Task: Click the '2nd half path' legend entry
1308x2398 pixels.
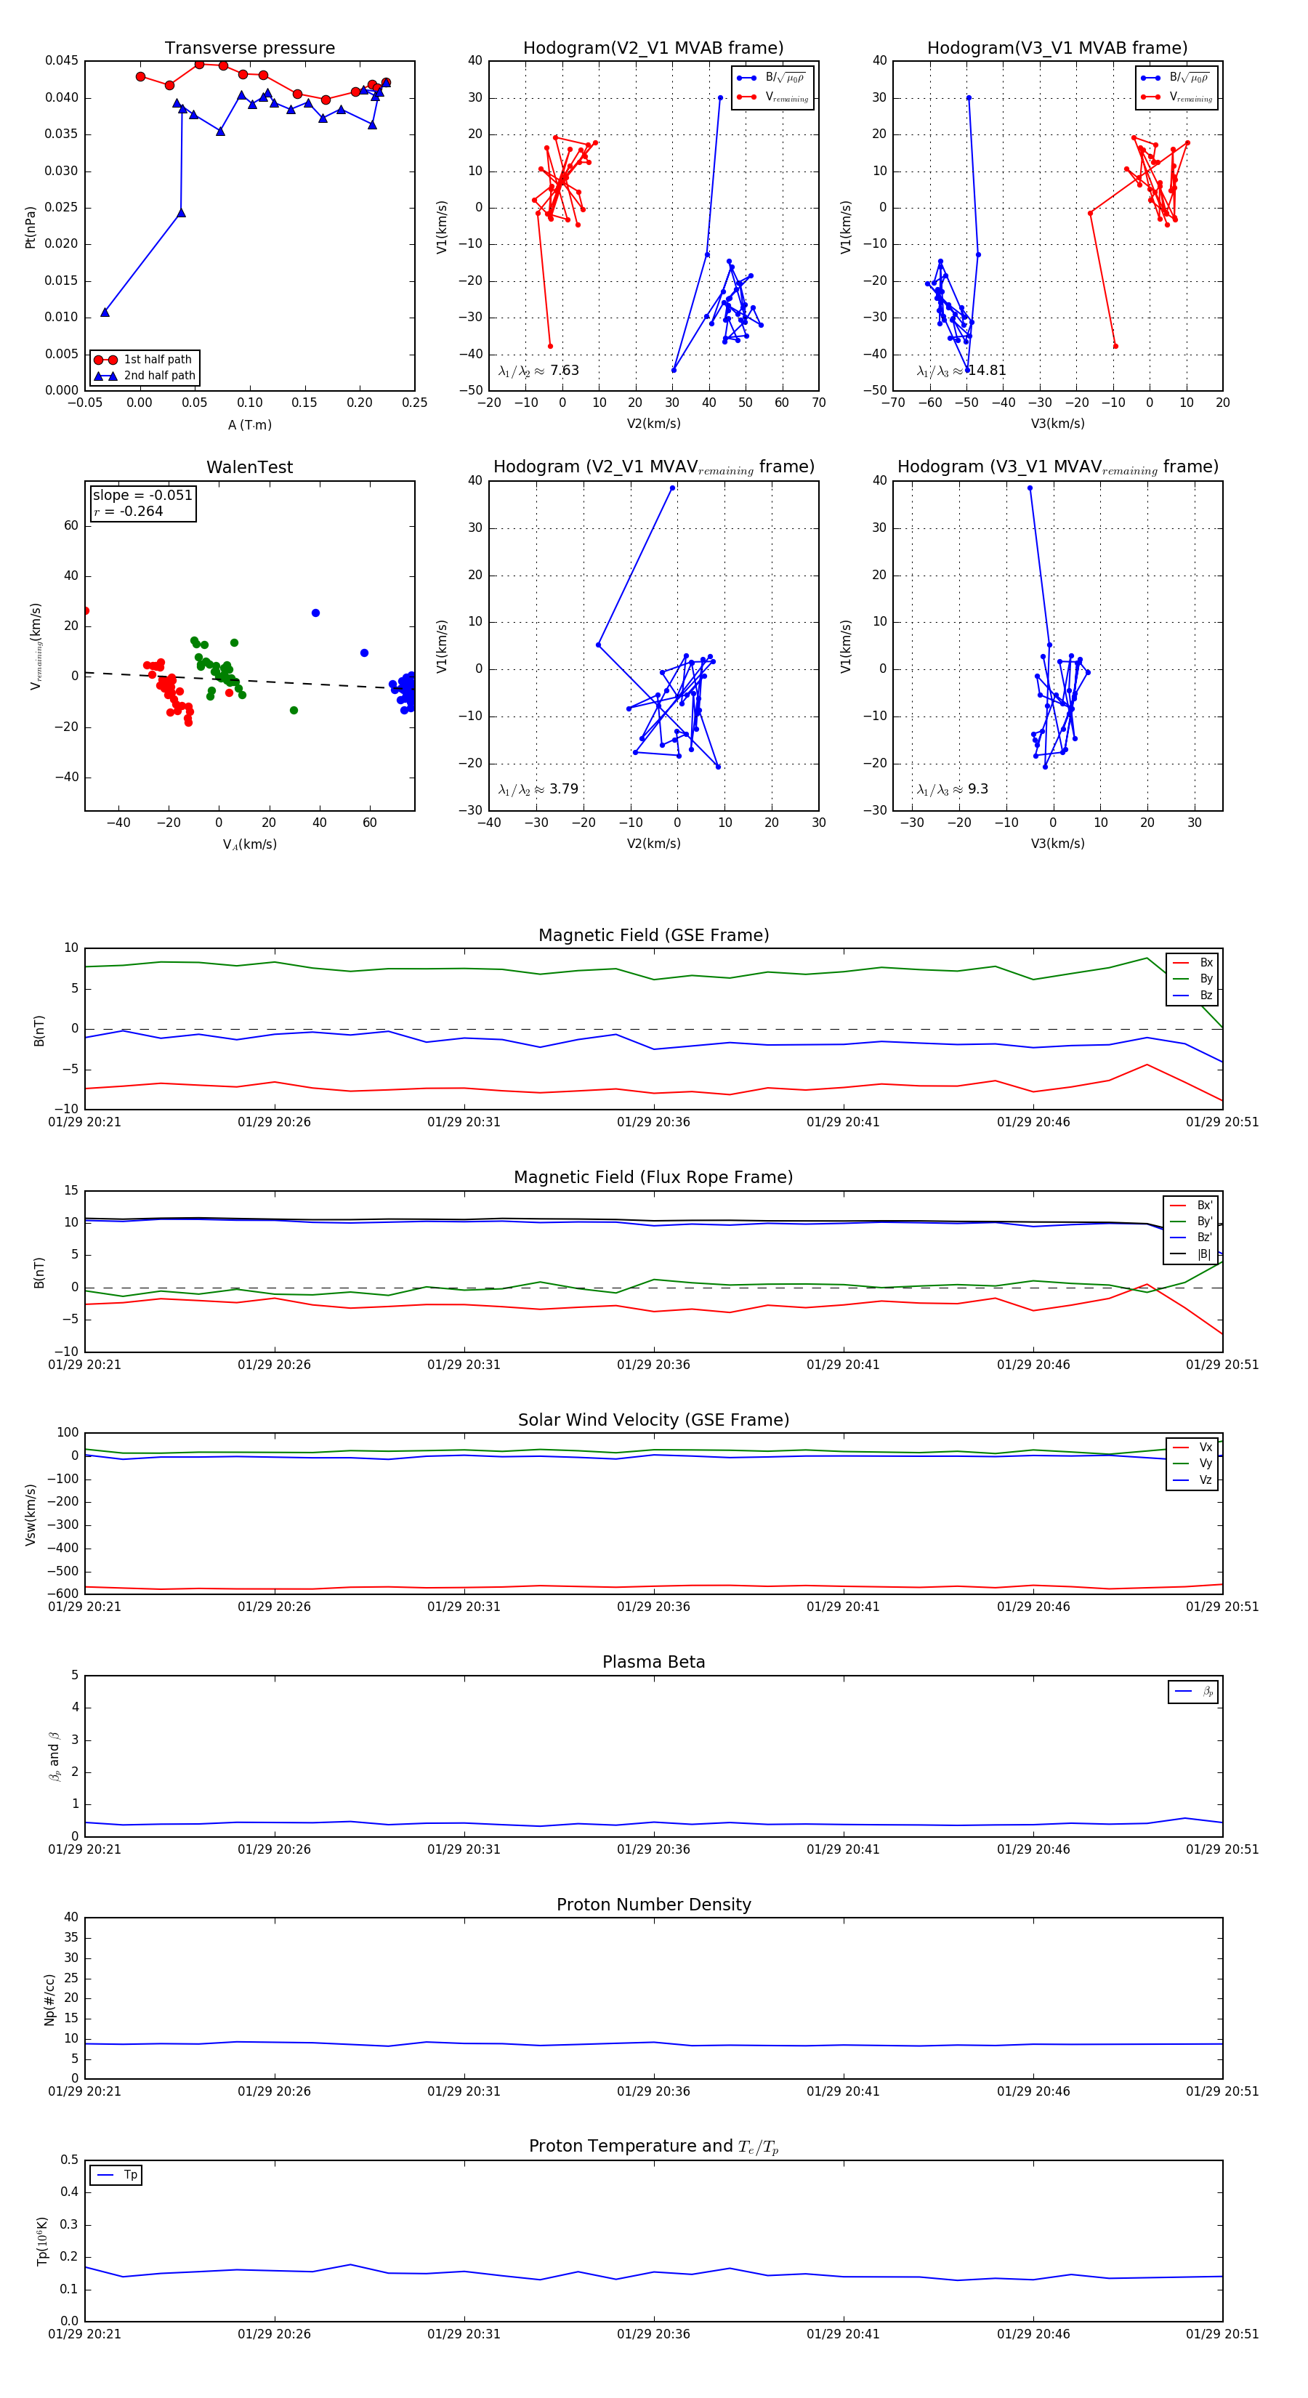Action: click(x=146, y=376)
